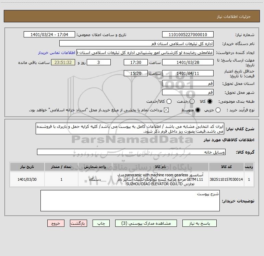Screen dimensions: 264x256
Task: Click the شهر محل تحویل label
Action: [x=239, y=92]
